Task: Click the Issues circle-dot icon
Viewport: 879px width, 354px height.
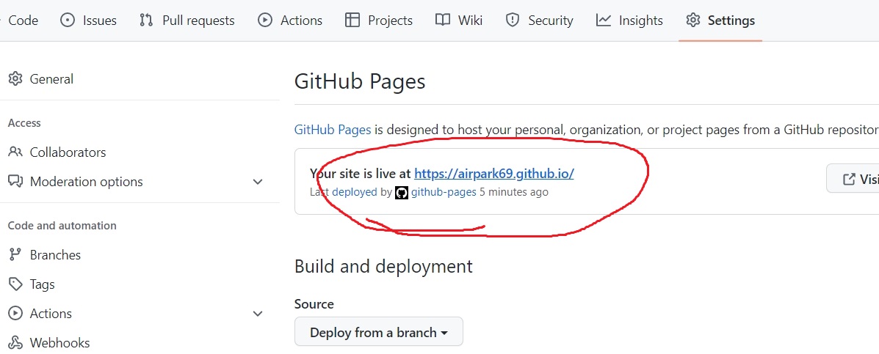Action: click(68, 21)
